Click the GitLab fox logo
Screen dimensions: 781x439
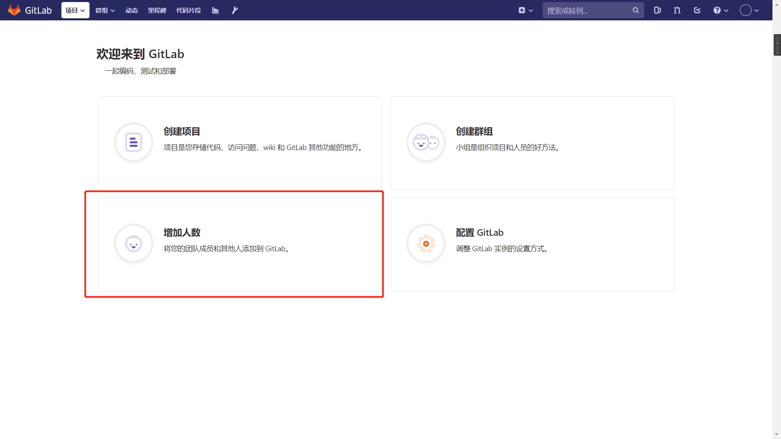(15, 10)
